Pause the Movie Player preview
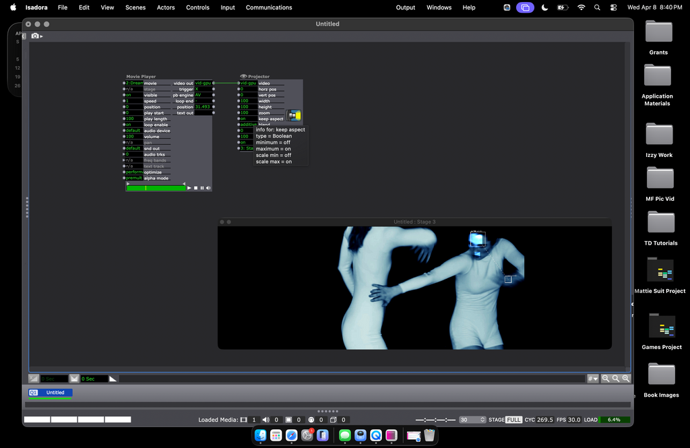This screenshot has height=448, width=690. tap(202, 188)
